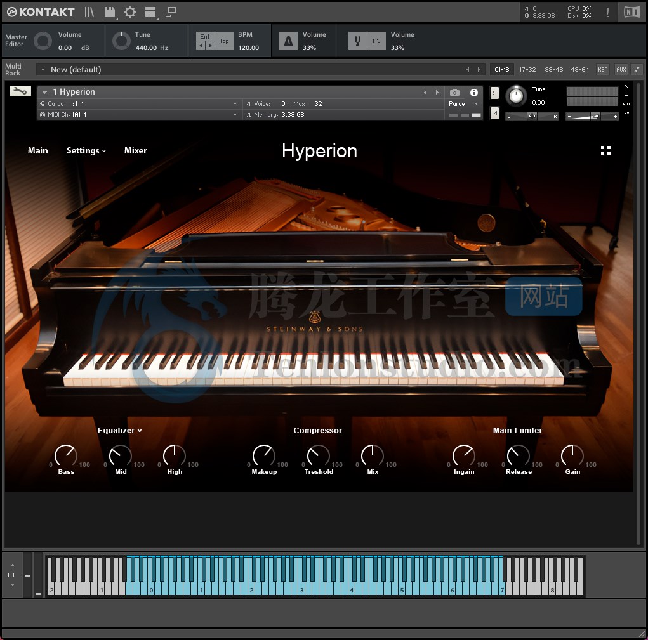
Task: Toggle the PV label in instrument header
Action: click(x=626, y=113)
